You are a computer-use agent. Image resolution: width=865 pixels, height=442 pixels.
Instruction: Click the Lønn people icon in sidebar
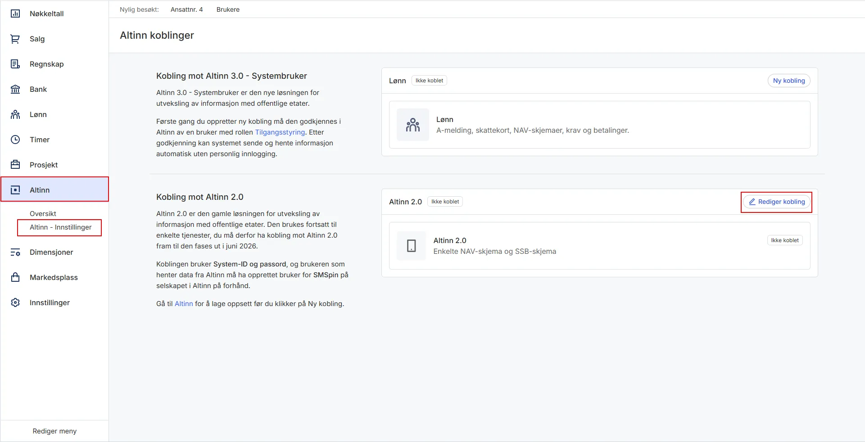coord(15,114)
